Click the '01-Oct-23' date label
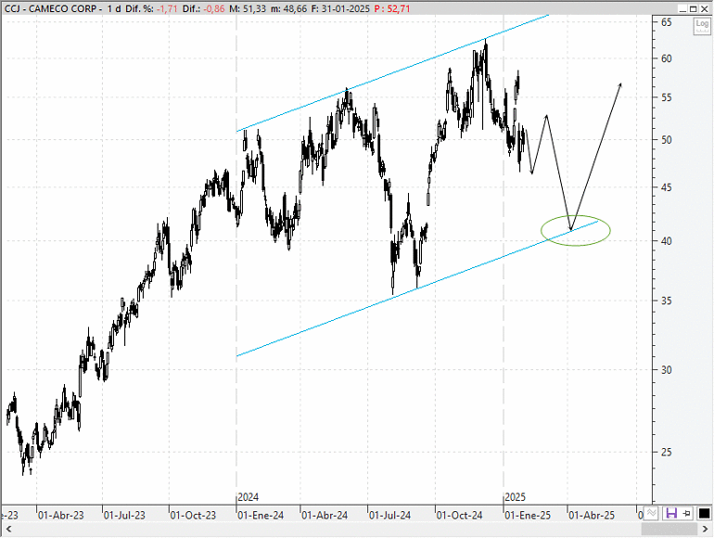This screenshot has height=538, width=714. (x=193, y=516)
